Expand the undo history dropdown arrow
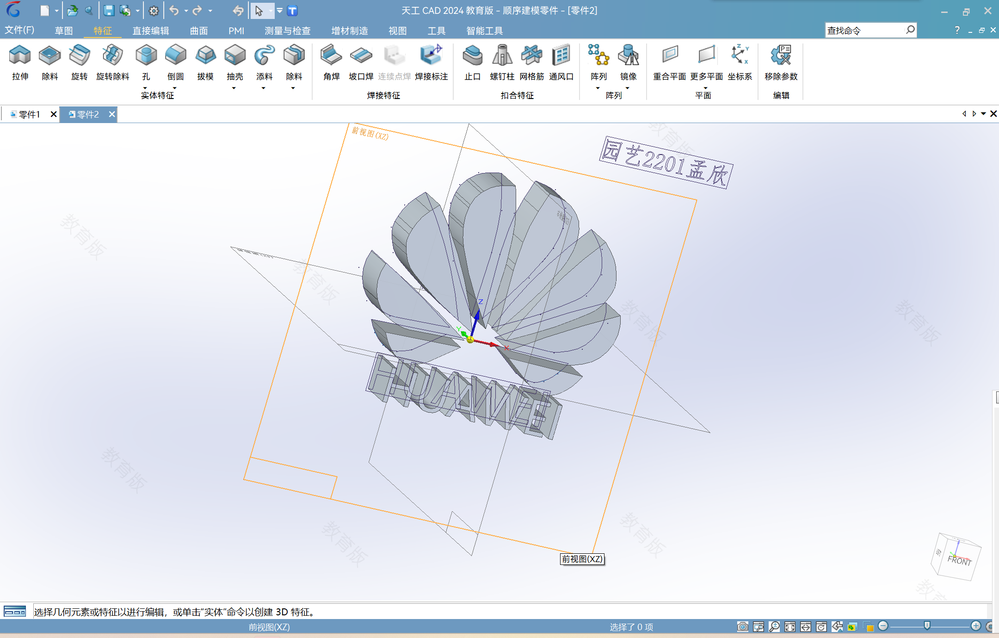 [186, 11]
